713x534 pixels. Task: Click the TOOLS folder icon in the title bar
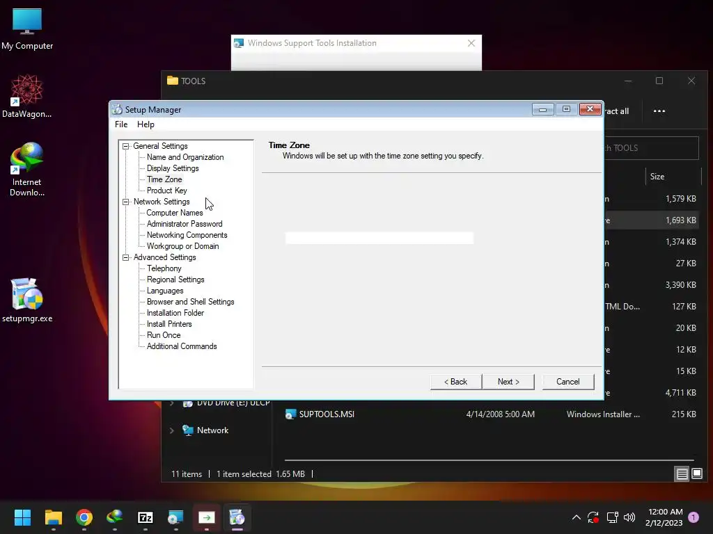click(173, 81)
